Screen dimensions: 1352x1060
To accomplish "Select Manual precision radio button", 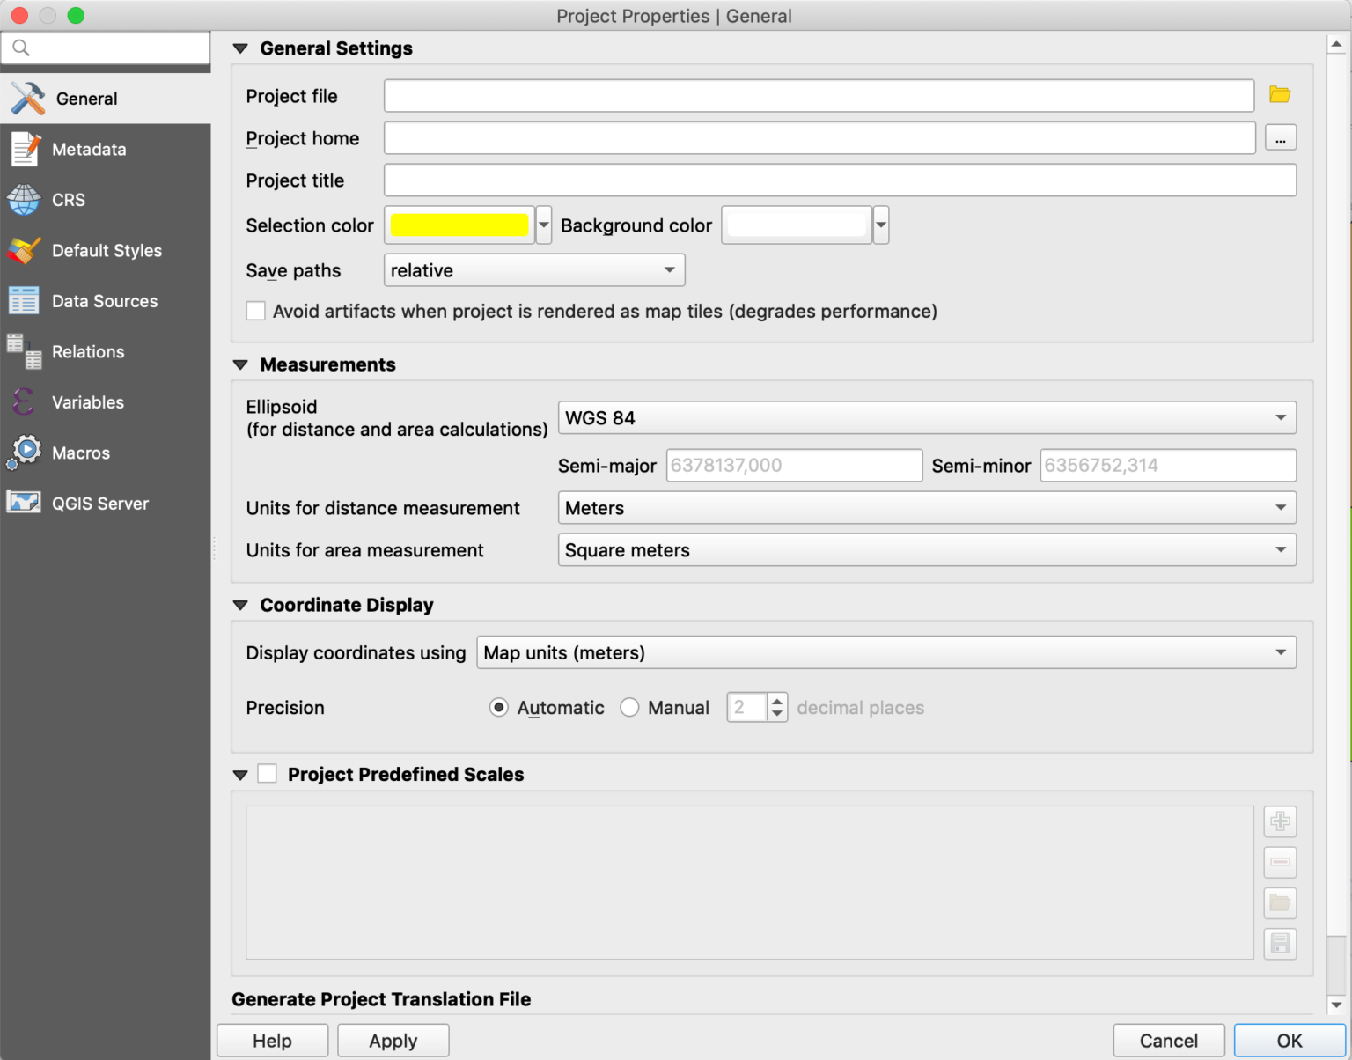I will pyautogui.click(x=629, y=708).
